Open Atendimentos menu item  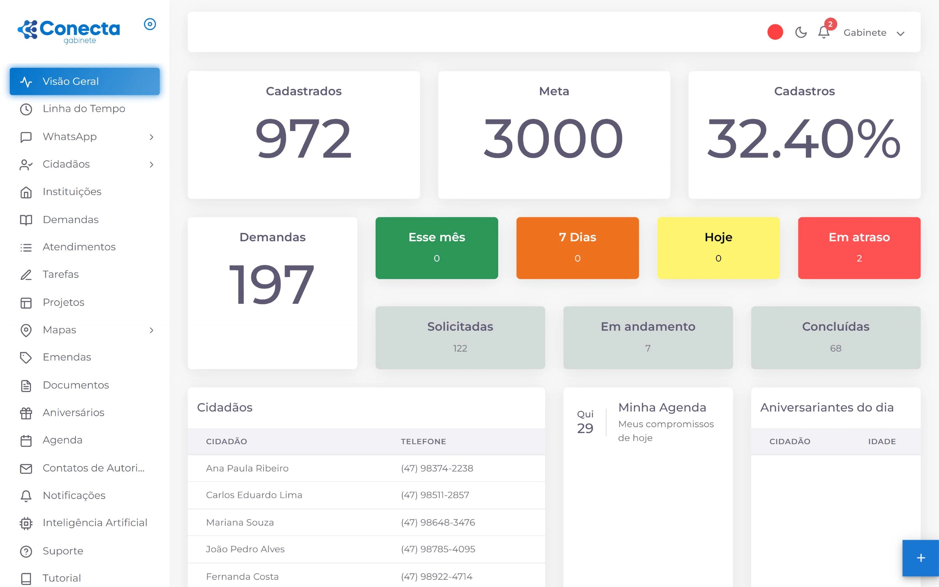coord(84,247)
